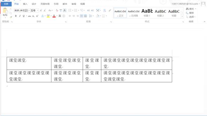Switch to the 插入 (Insert) tab
Viewport: 207px width, 116px height.
25,4
